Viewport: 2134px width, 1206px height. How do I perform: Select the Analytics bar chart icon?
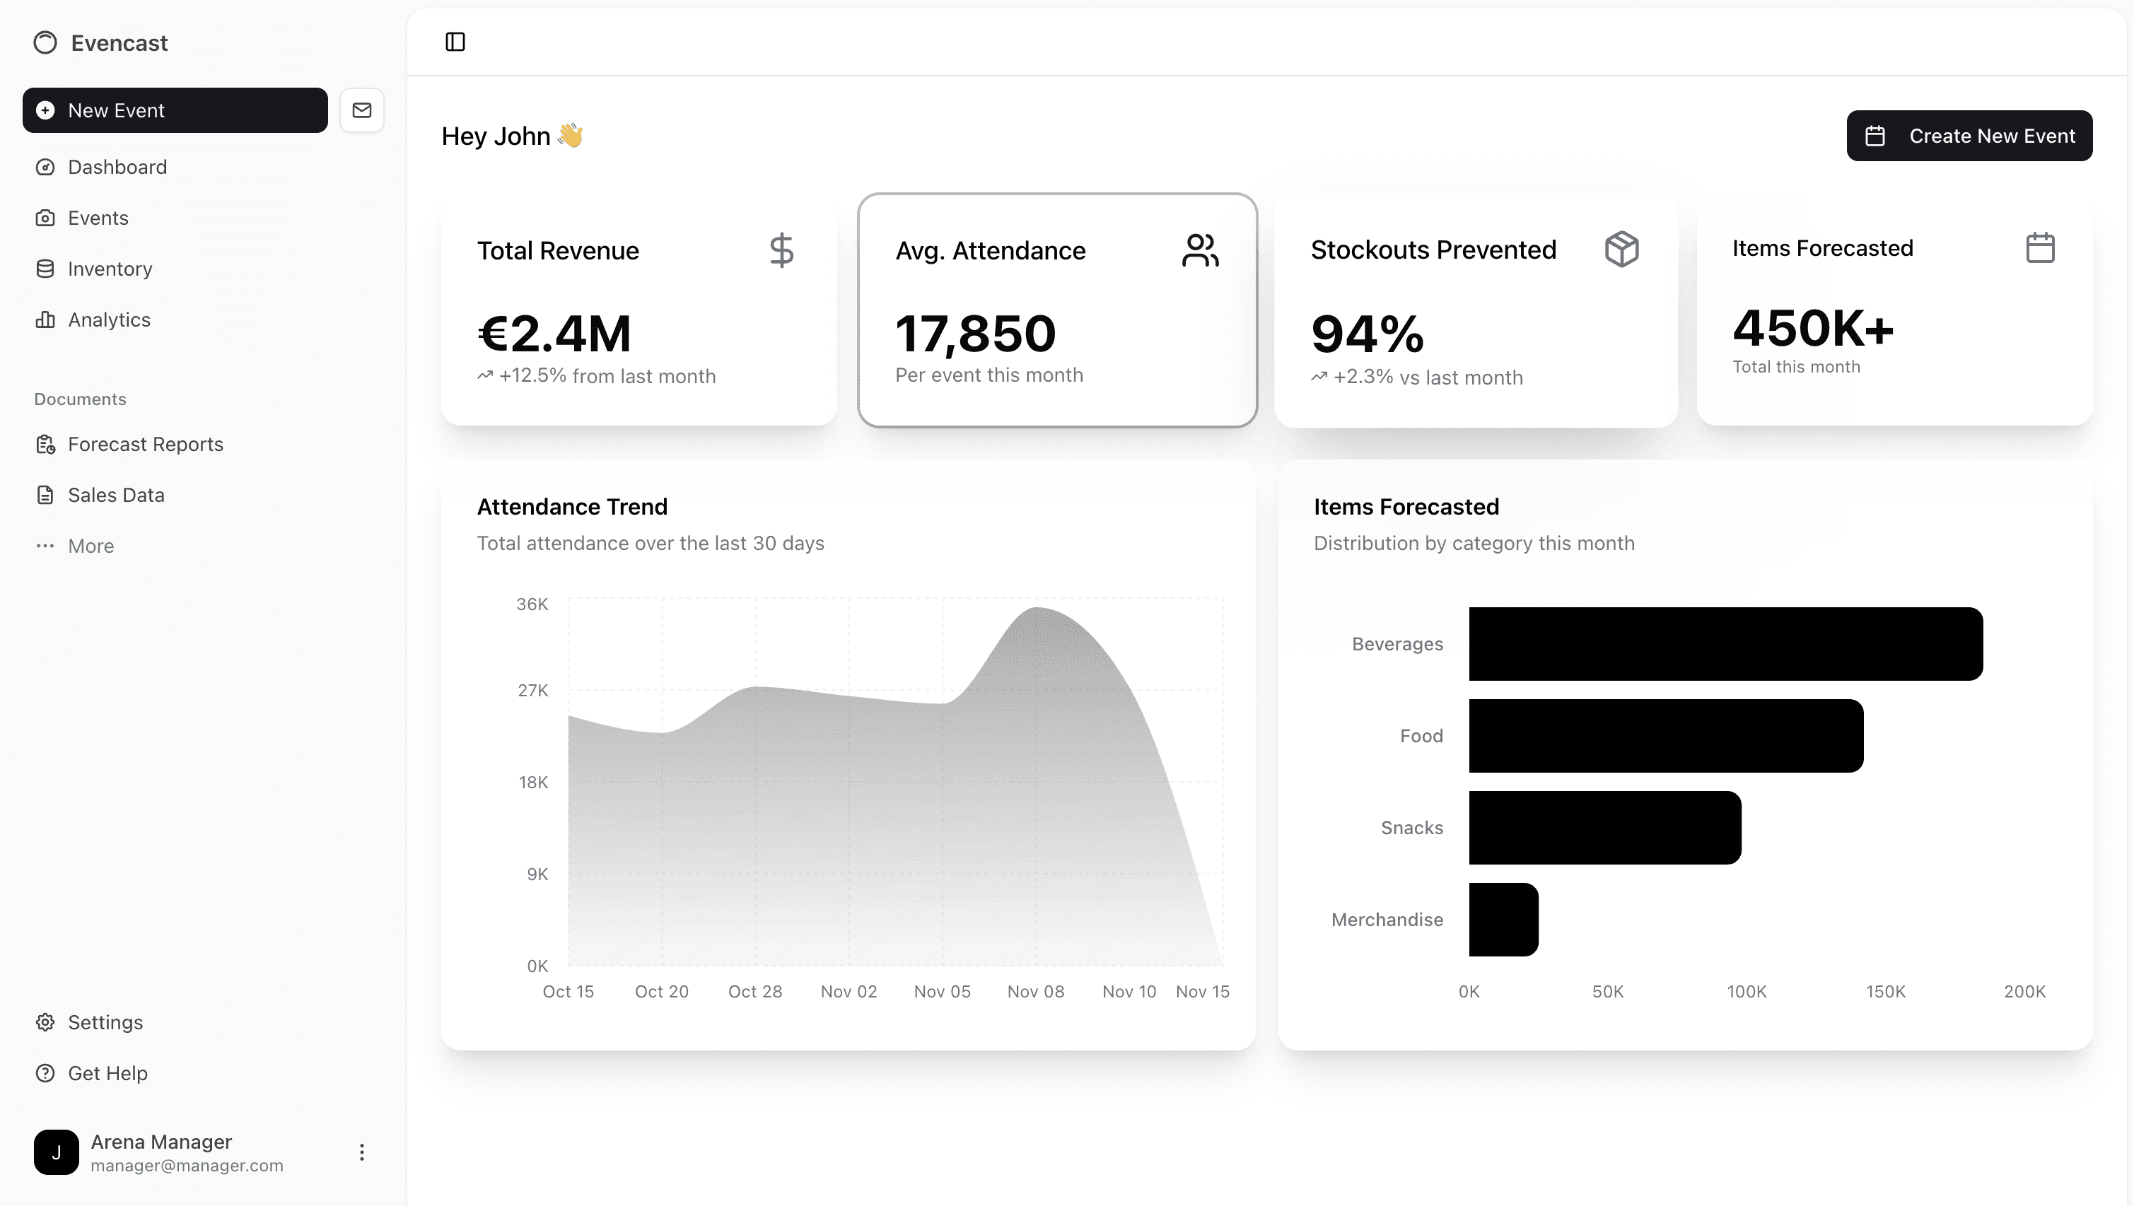(45, 319)
